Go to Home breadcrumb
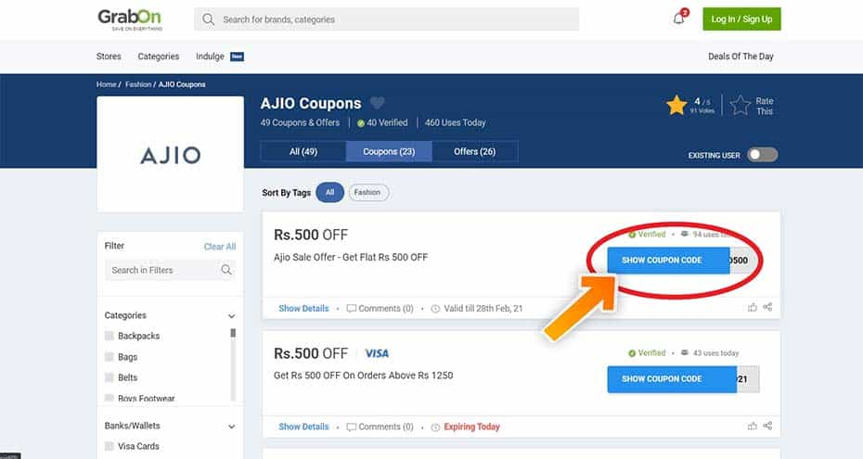Image resolution: width=863 pixels, height=459 pixels. point(106,84)
